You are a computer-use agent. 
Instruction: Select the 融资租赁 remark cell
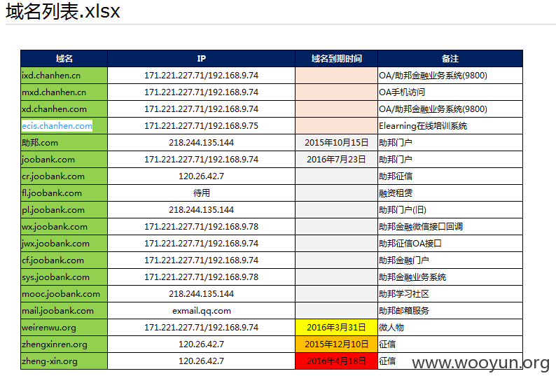tap(450, 193)
